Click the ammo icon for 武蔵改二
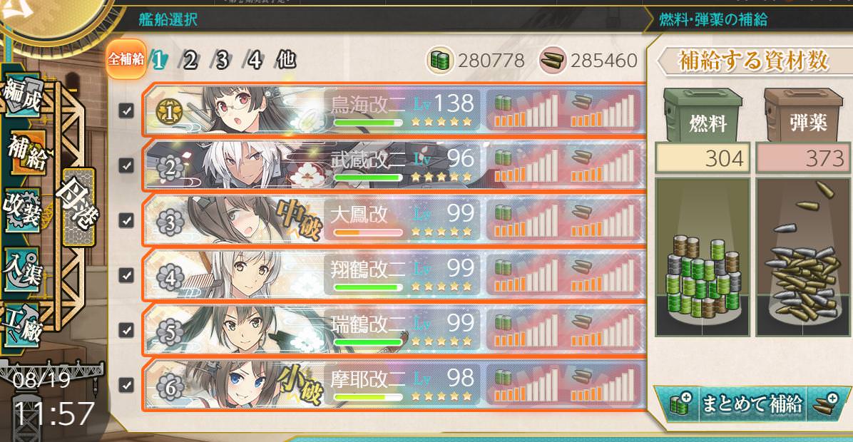853x442 pixels. pos(581,157)
